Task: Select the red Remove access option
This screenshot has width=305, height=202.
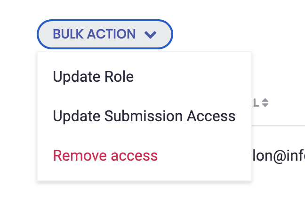Action: coord(105,155)
